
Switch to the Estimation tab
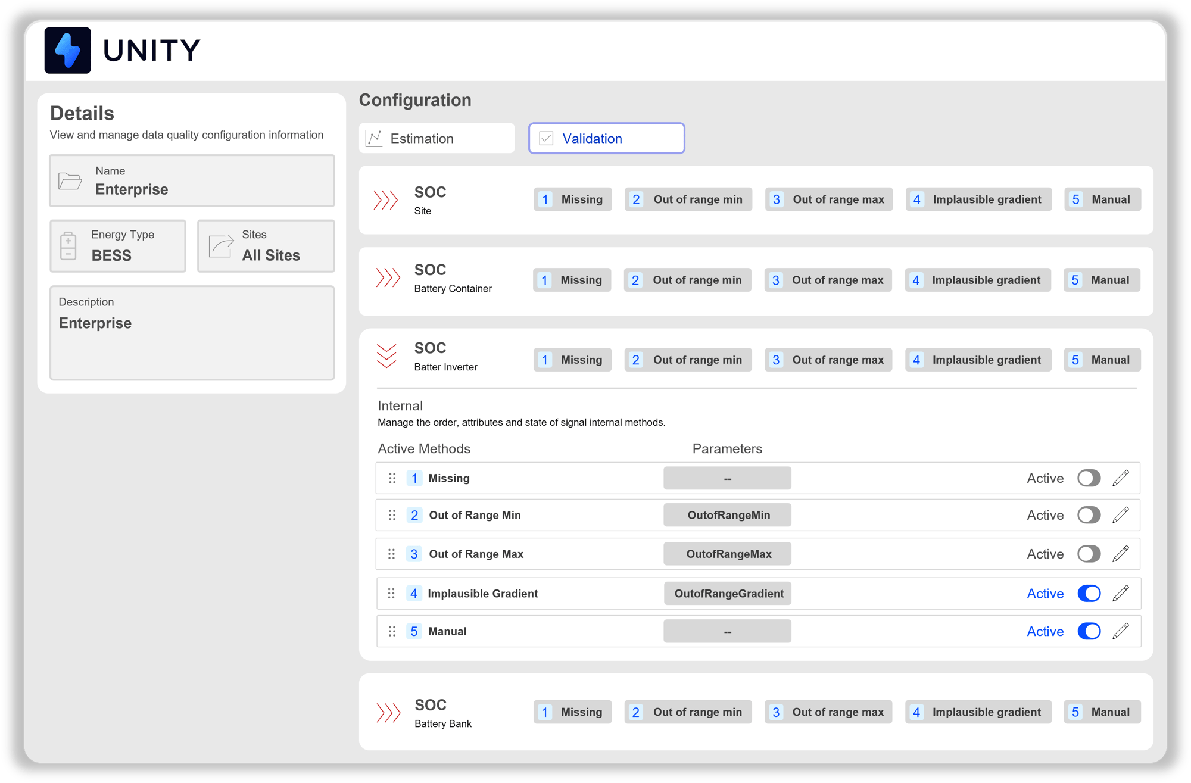(437, 138)
